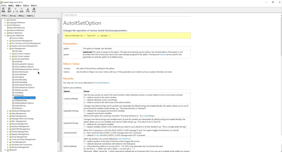The image size is (282, 152).
Task: Open the 查看(V) menu
Action: click(19, 6)
